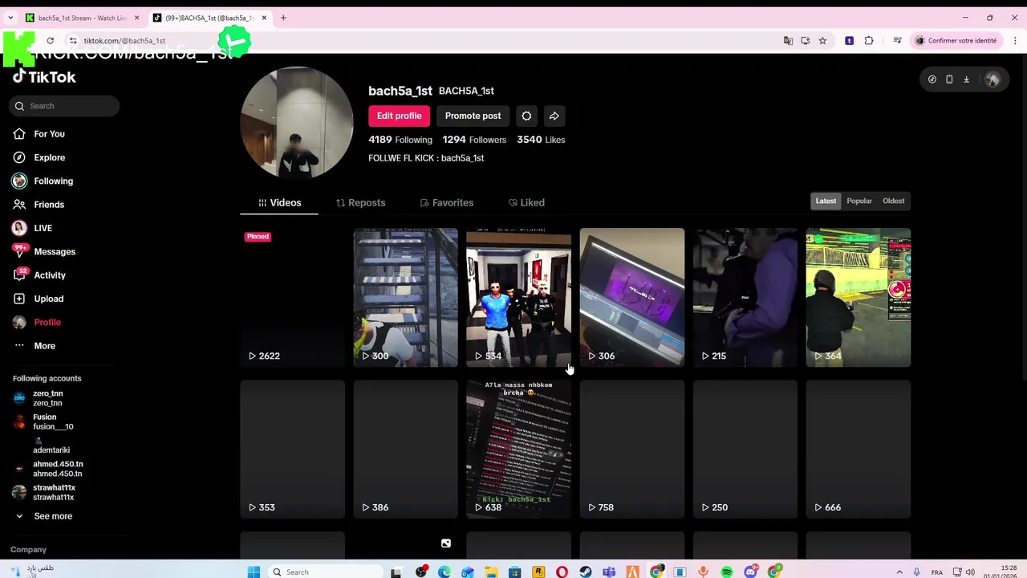Image resolution: width=1027 pixels, height=578 pixels.
Task: Click the download desktop app icon
Action: point(966,79)
